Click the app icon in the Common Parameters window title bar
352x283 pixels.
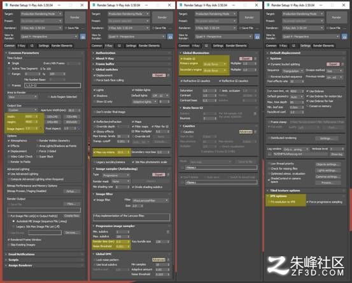pos(6,4)
